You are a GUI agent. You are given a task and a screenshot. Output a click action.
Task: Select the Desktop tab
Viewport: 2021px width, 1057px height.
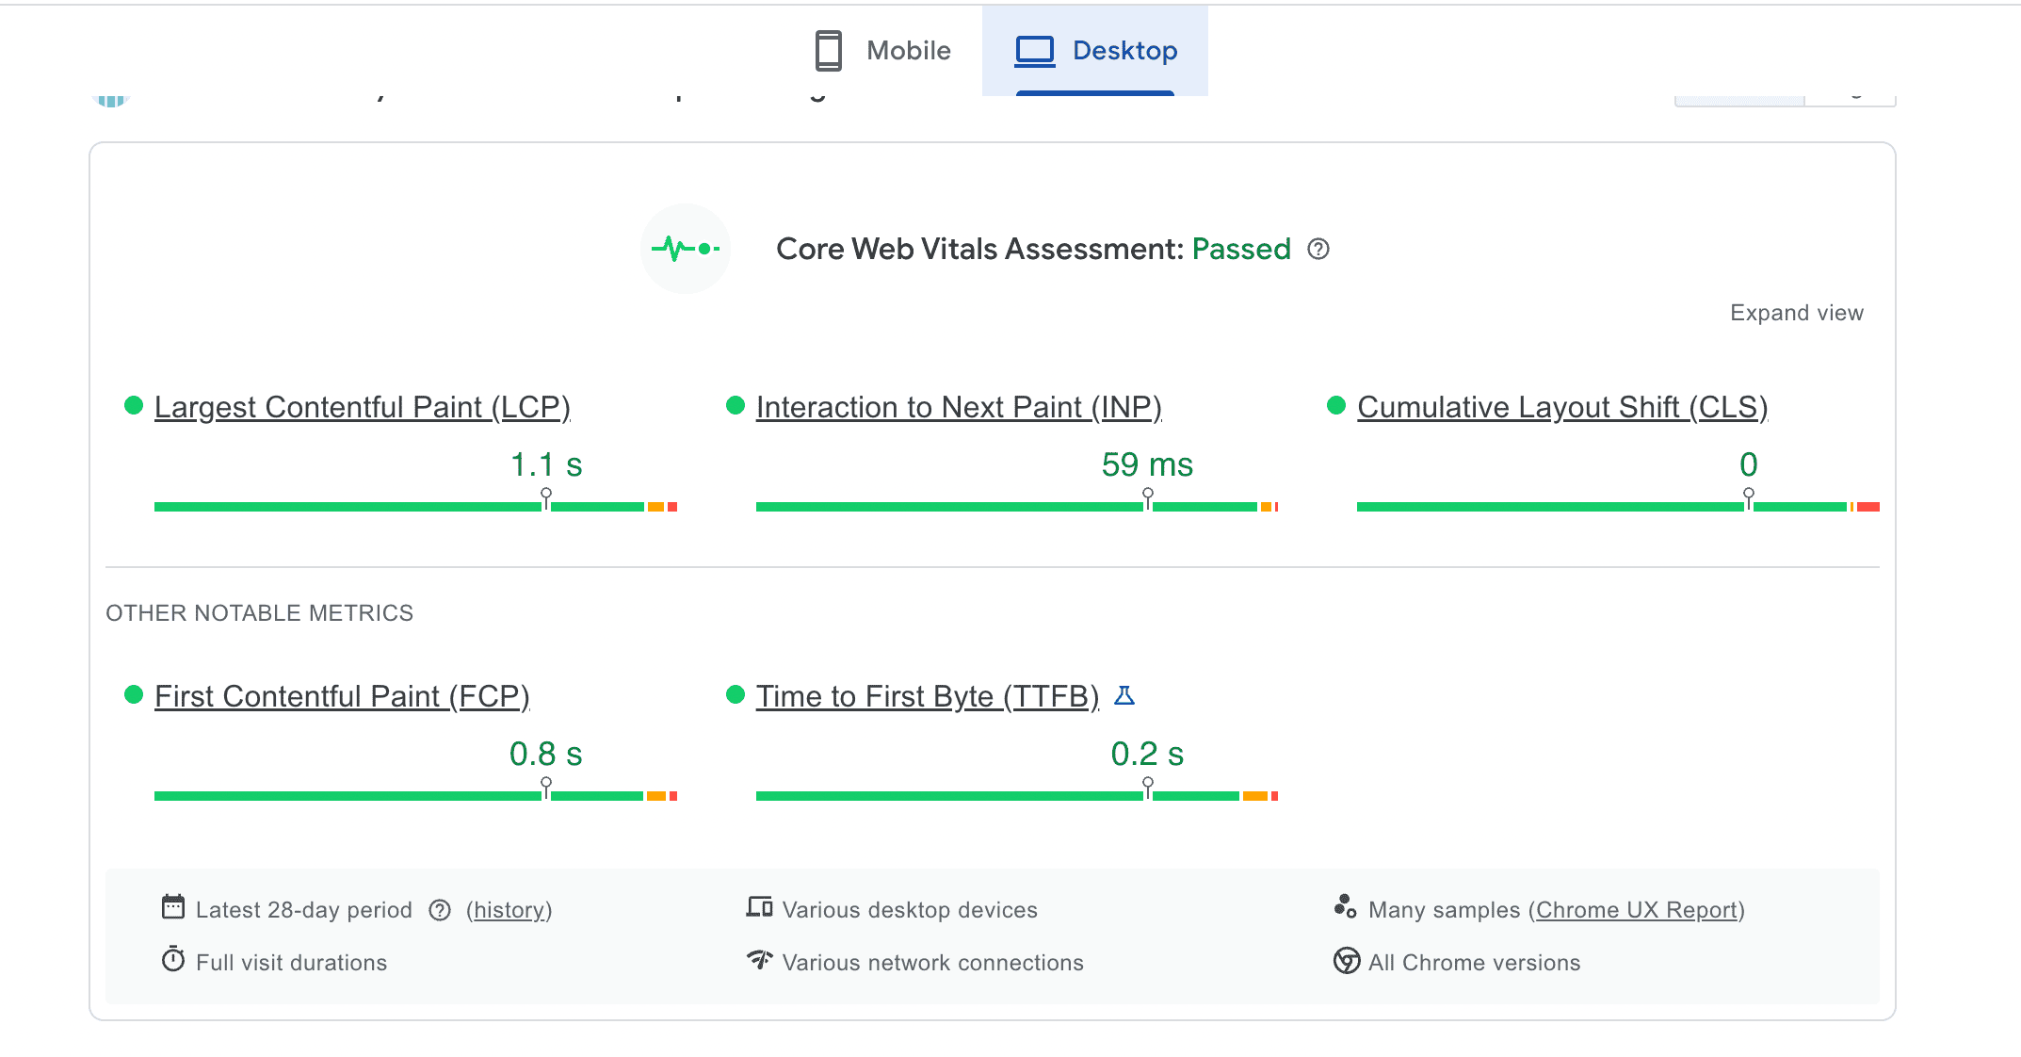click(1095, 51)
